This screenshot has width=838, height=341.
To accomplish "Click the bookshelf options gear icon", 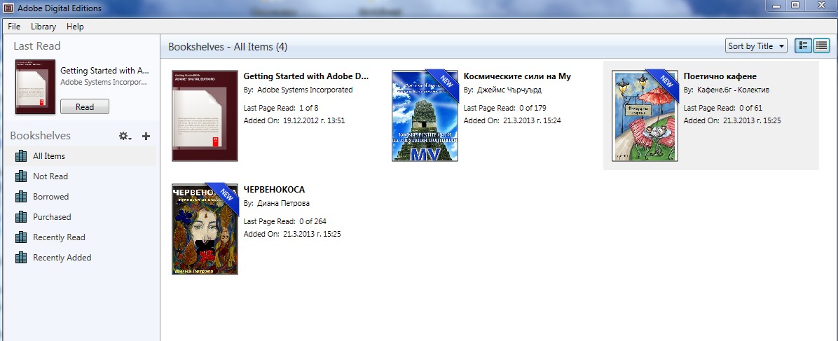I will [x=125, y=136].
